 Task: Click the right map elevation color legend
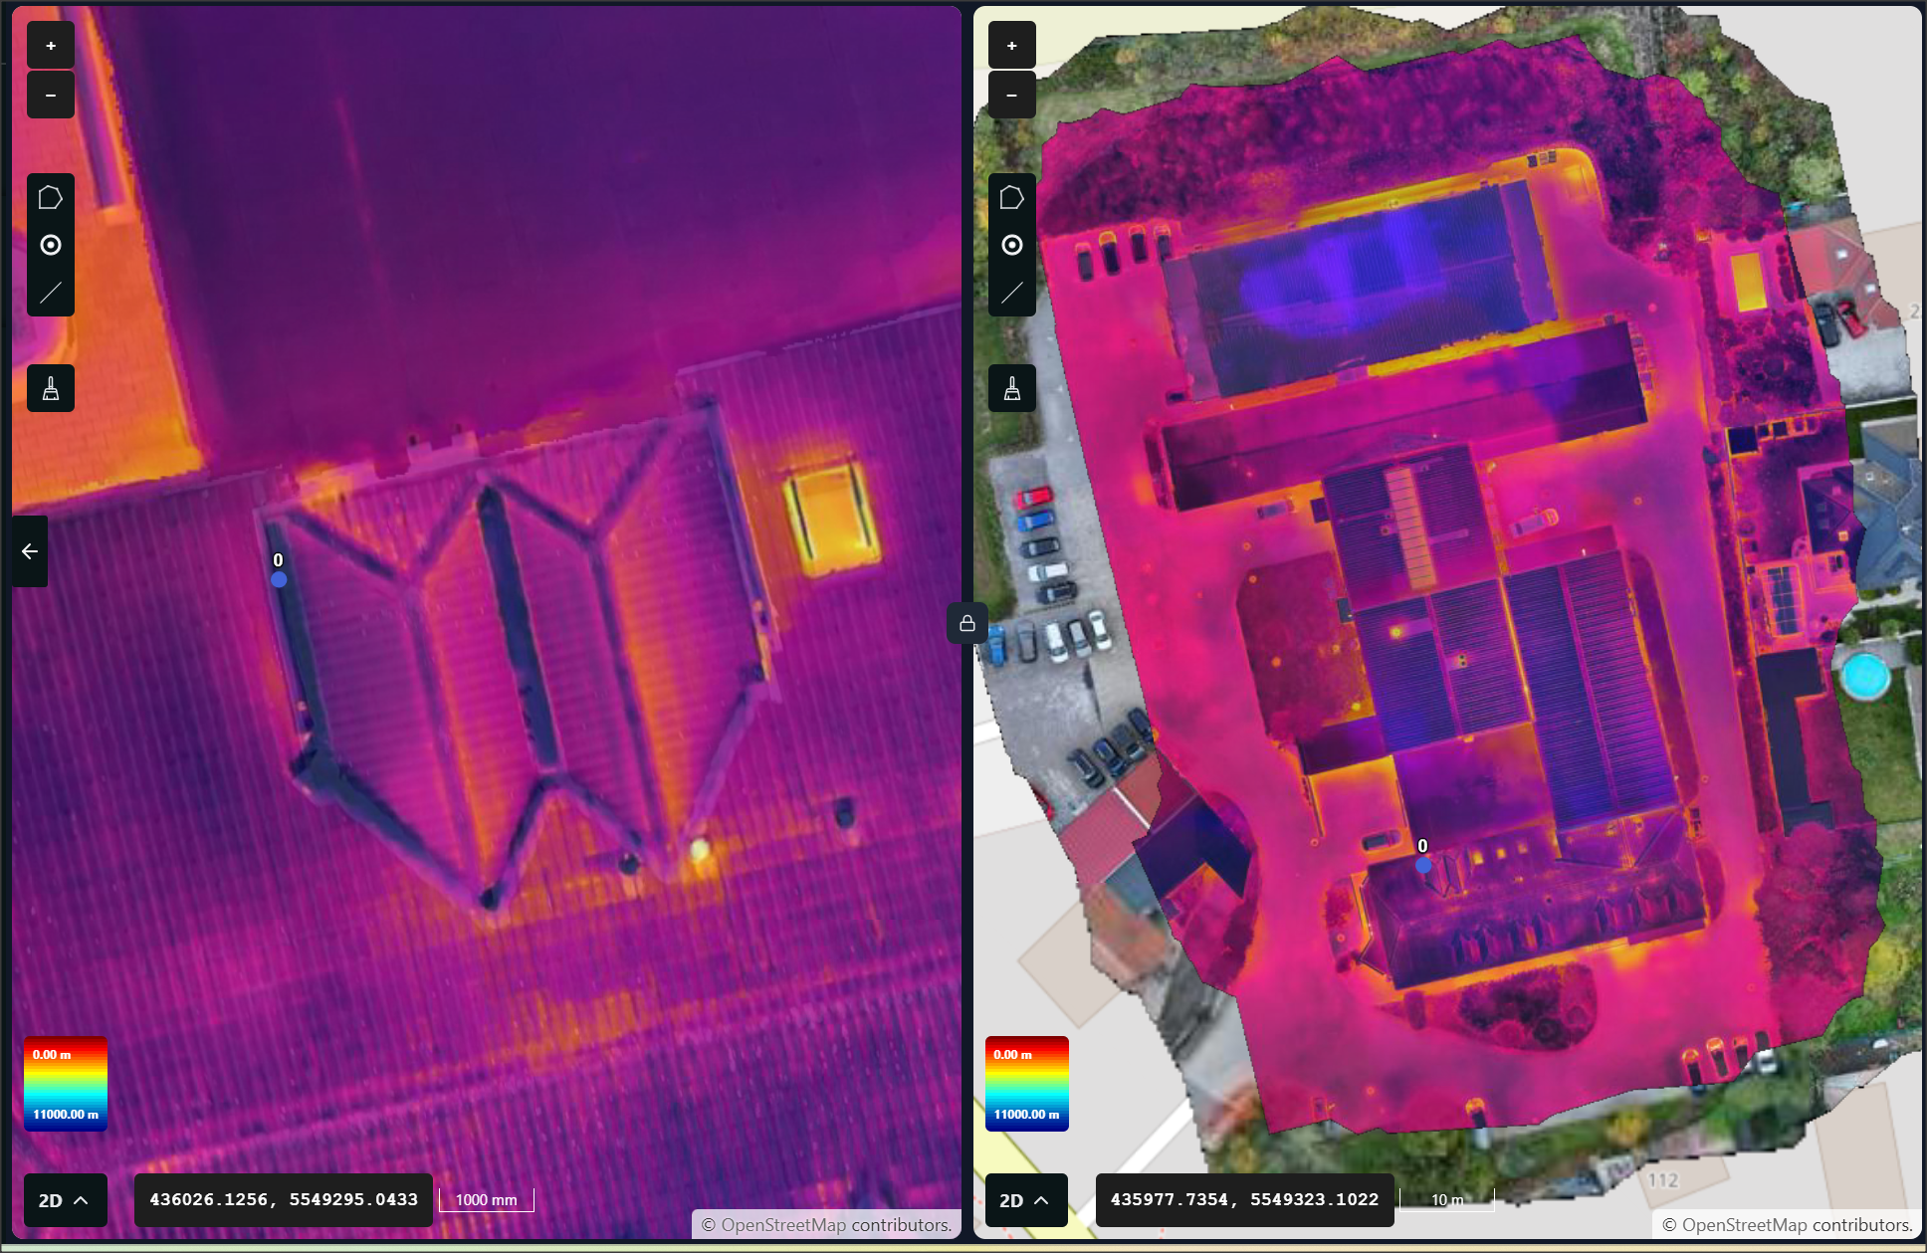point(1027,1084)
